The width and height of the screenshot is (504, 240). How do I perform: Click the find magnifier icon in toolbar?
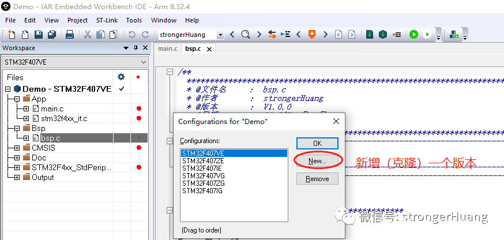246,34
